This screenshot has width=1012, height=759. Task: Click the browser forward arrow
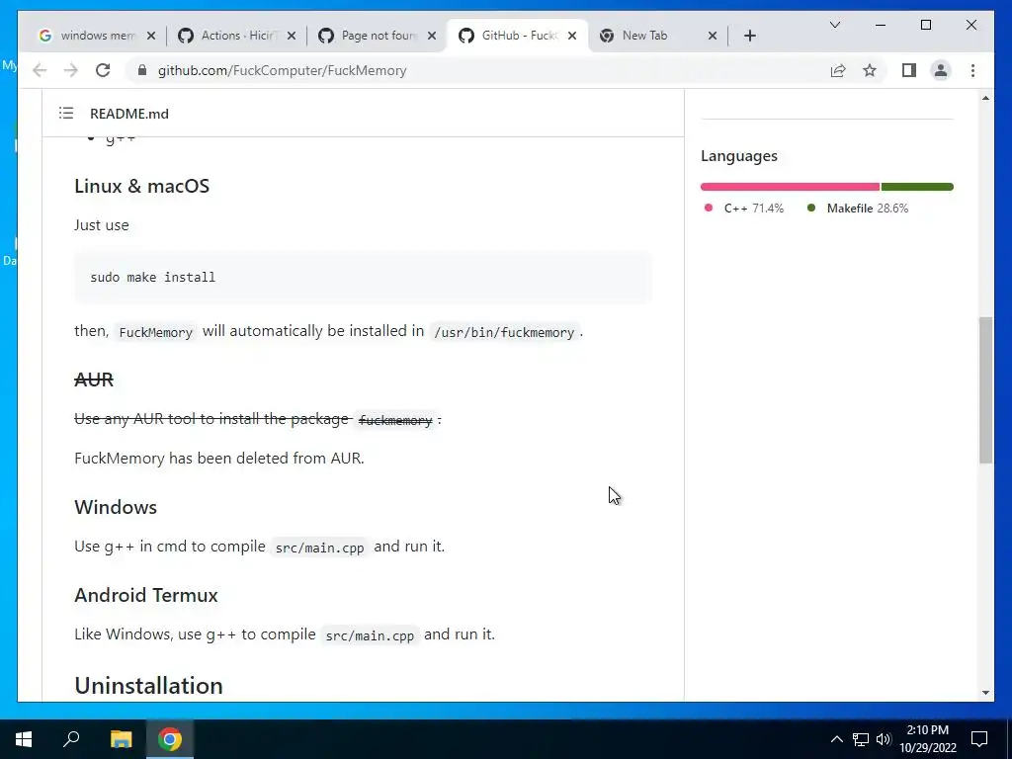click(71, 70)
